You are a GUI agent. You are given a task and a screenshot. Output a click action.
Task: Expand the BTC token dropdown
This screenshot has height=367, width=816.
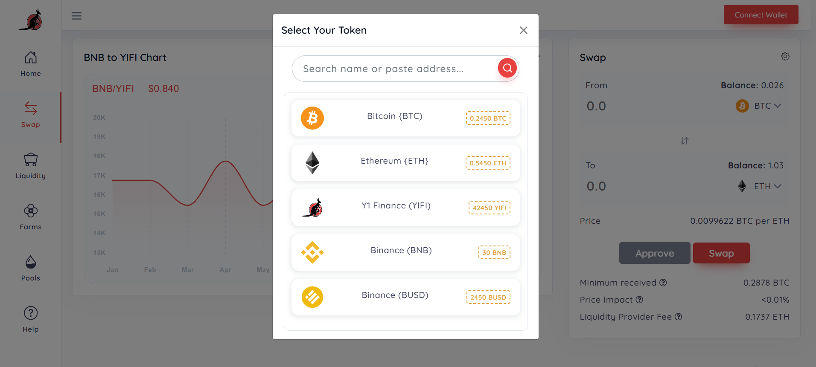click(766, 106)
